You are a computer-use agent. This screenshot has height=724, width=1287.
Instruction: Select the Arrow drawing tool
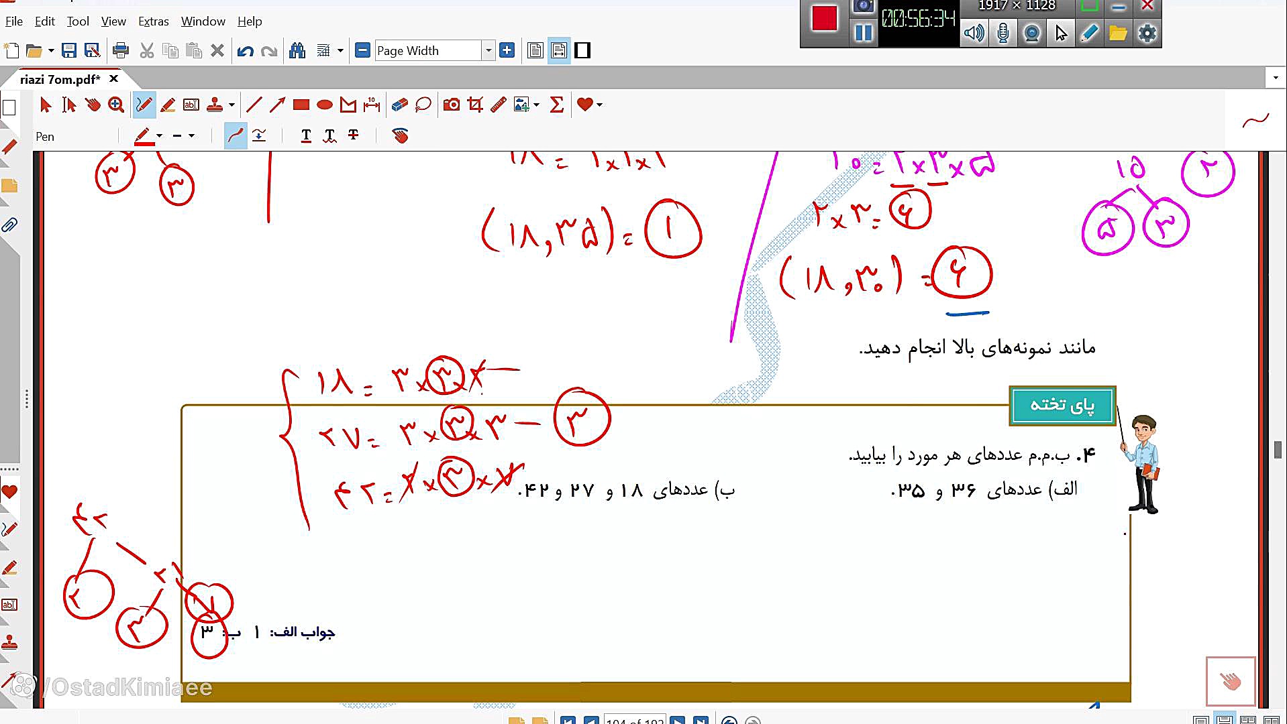277,105
